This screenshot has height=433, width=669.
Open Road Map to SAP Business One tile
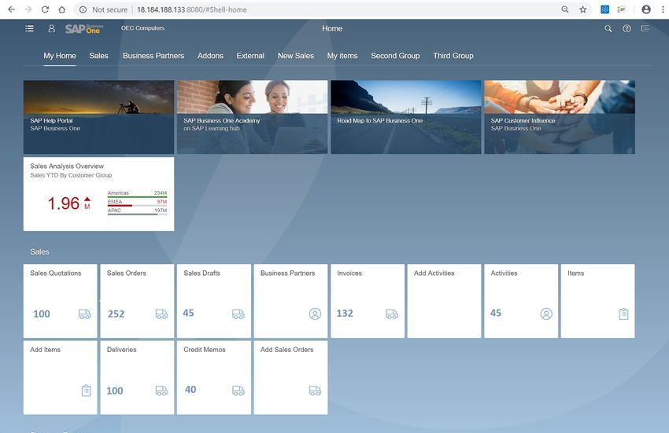tap(406, 117)
